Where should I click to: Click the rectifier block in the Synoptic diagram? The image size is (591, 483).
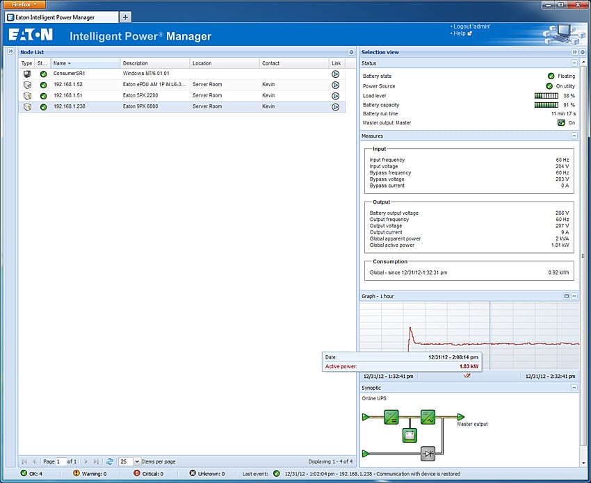(391, 417)
